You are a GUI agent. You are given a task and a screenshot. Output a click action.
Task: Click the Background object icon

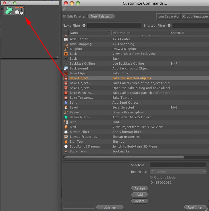pos(66,68)
